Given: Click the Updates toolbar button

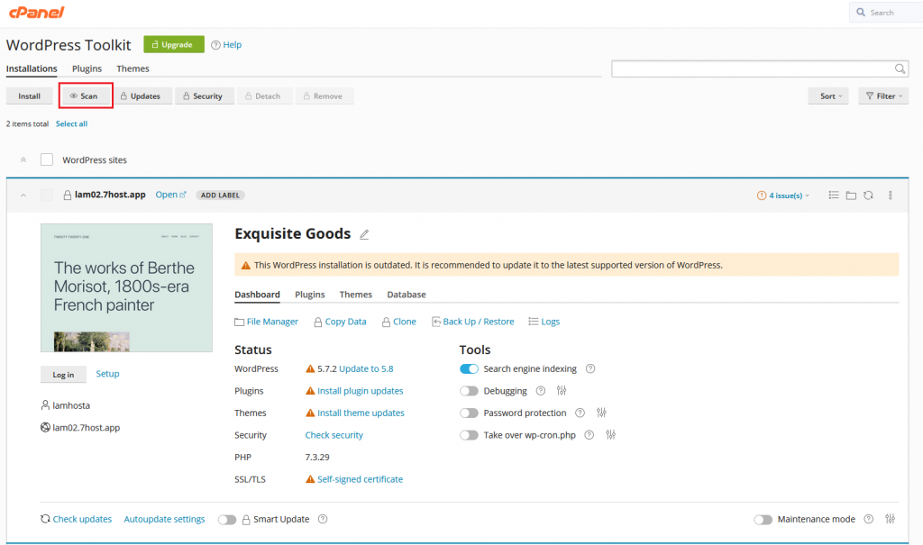Looking at the screenshot, I should tap(143, 95).
